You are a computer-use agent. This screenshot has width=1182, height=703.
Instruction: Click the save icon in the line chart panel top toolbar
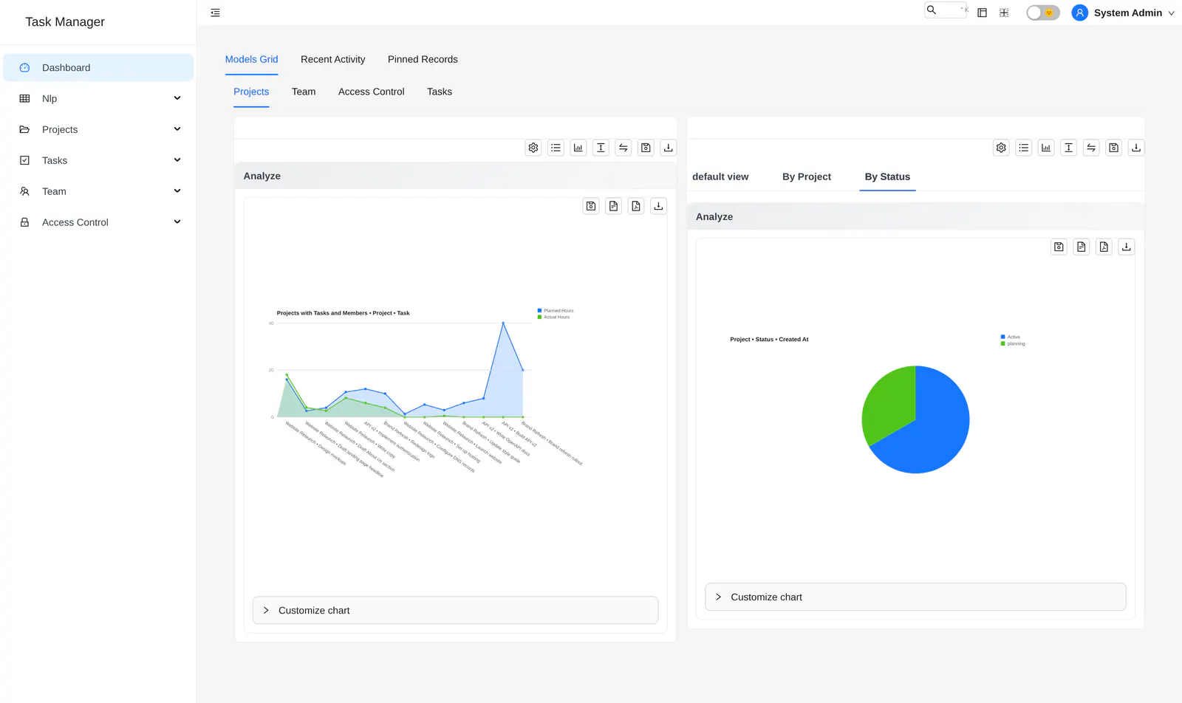646,148
